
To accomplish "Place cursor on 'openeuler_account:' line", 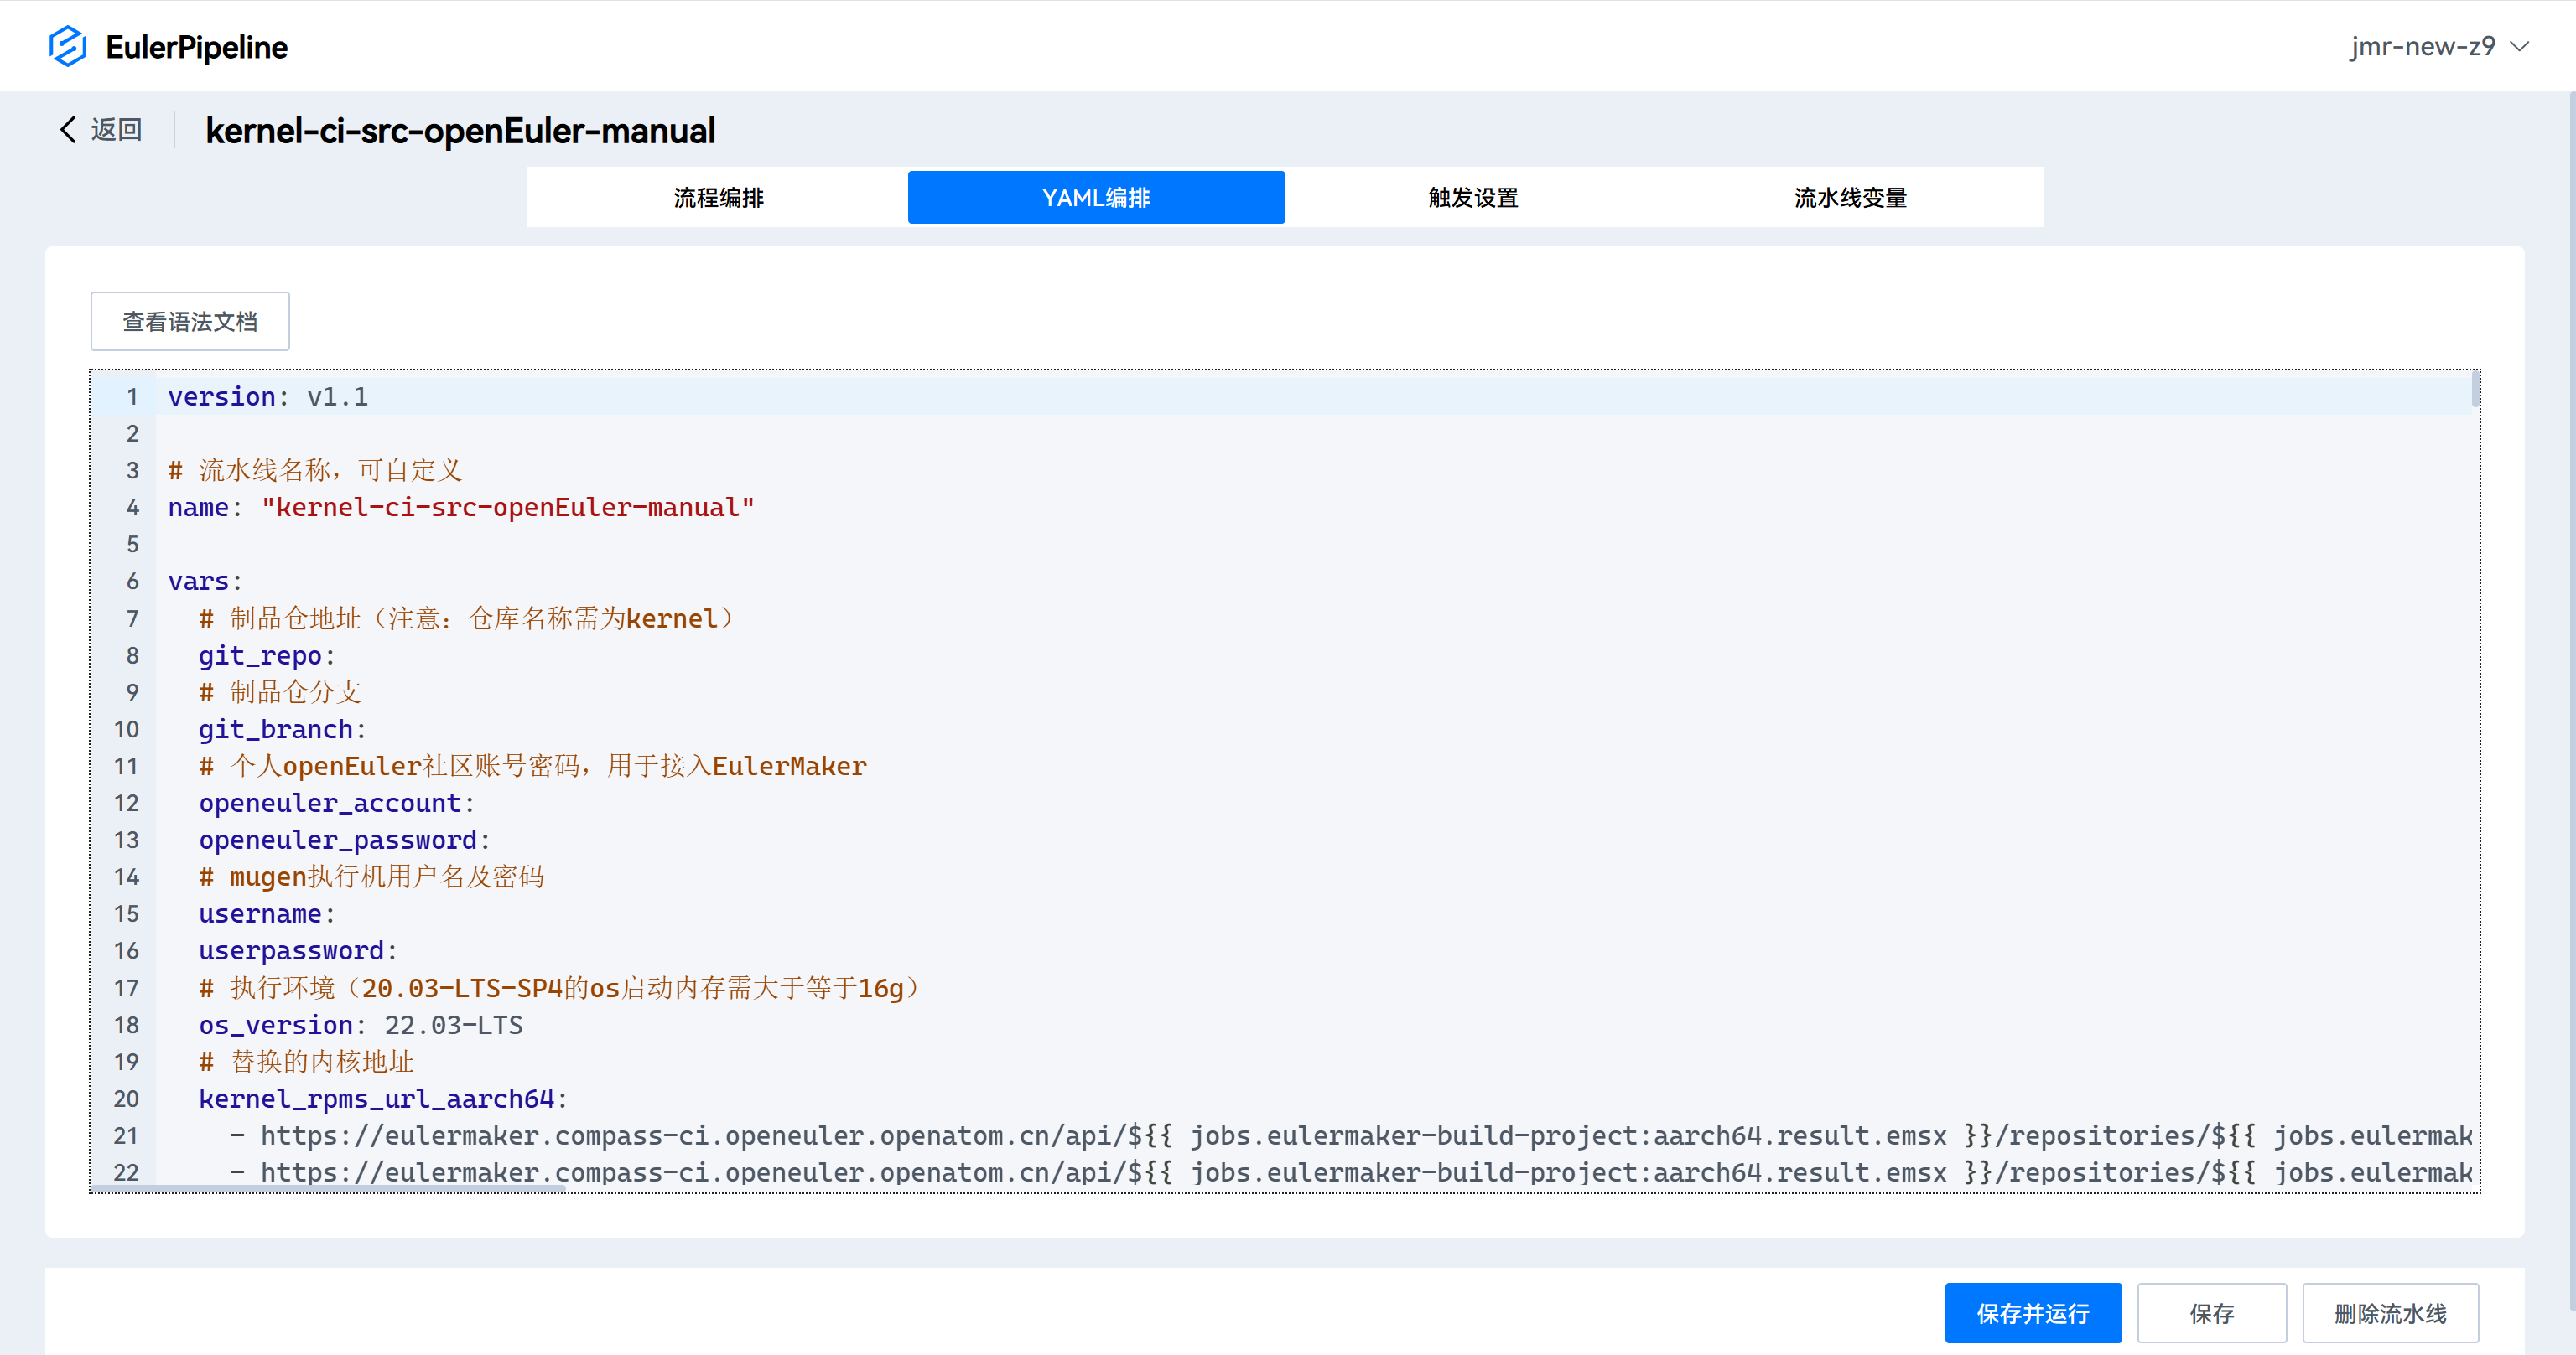I will (x=337, y=804).
